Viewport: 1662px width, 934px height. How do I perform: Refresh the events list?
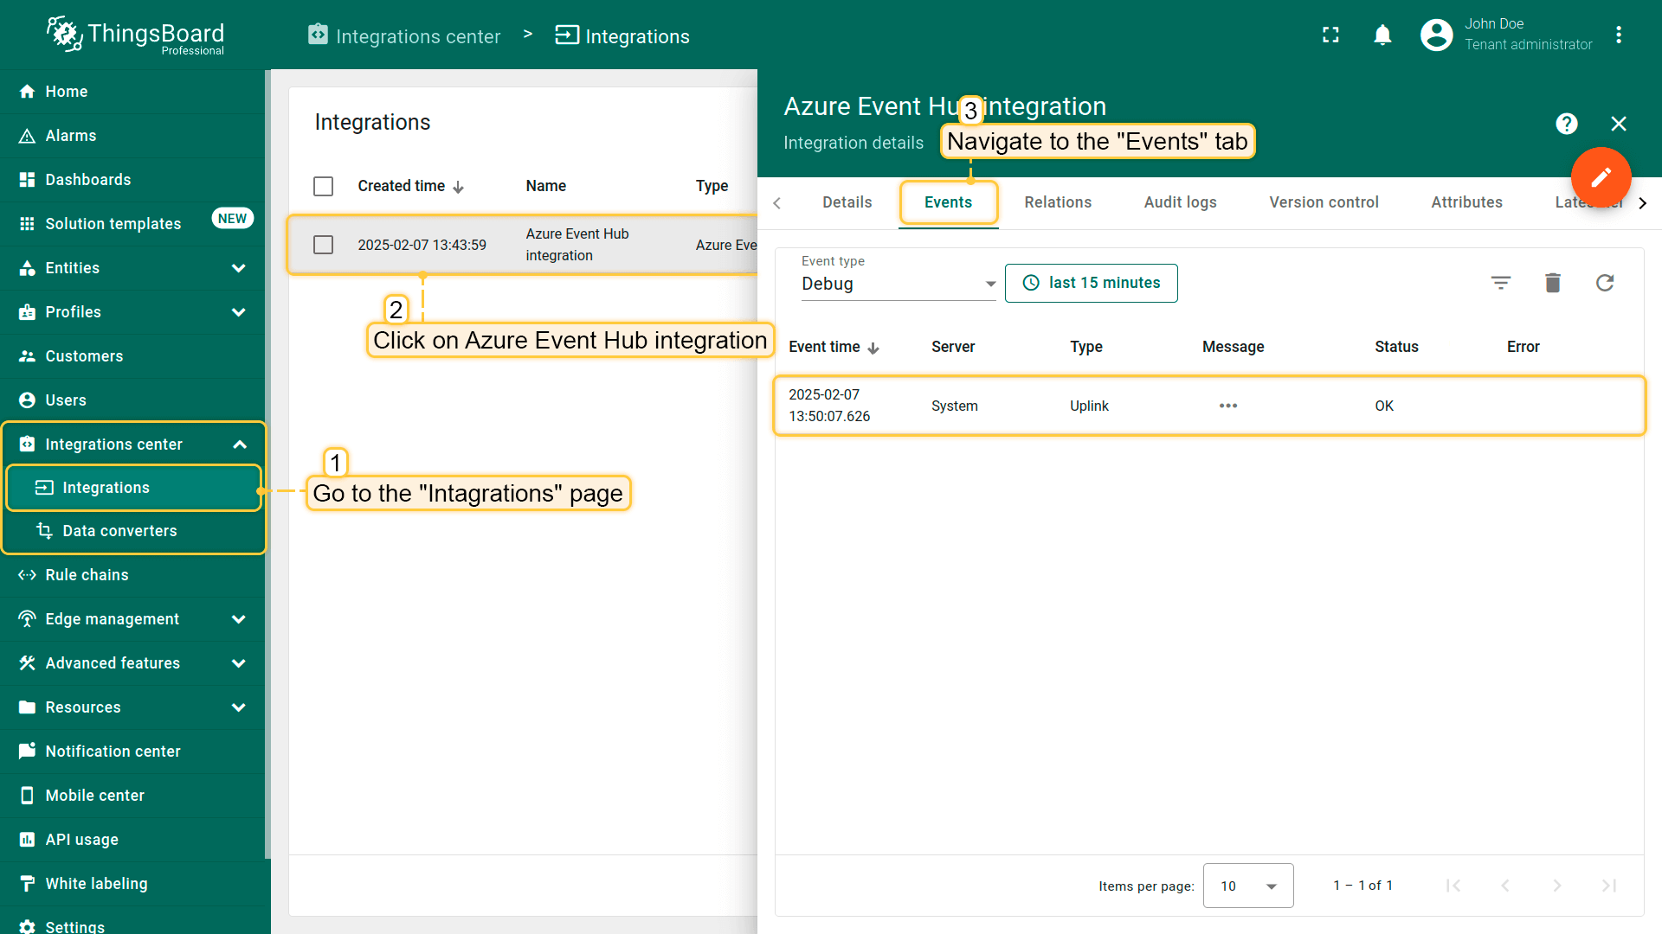(x=1604, y=283)
